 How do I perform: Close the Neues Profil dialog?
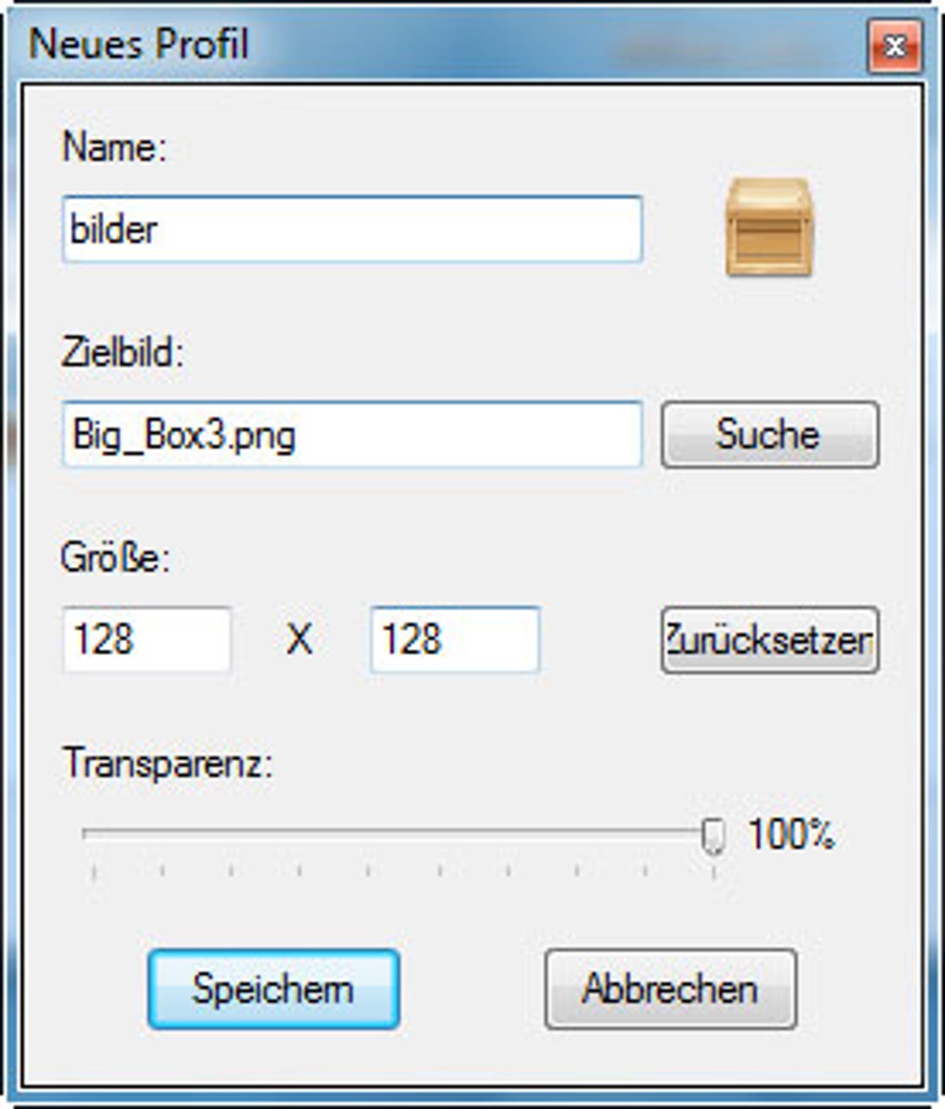point(894,46)
